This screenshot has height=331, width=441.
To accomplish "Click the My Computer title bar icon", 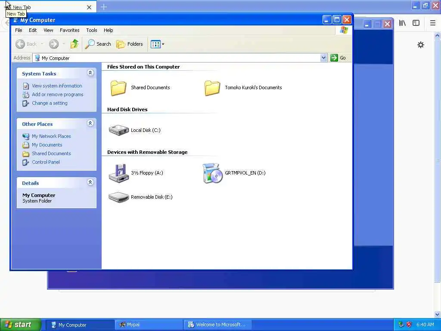I will pos(16,20).
